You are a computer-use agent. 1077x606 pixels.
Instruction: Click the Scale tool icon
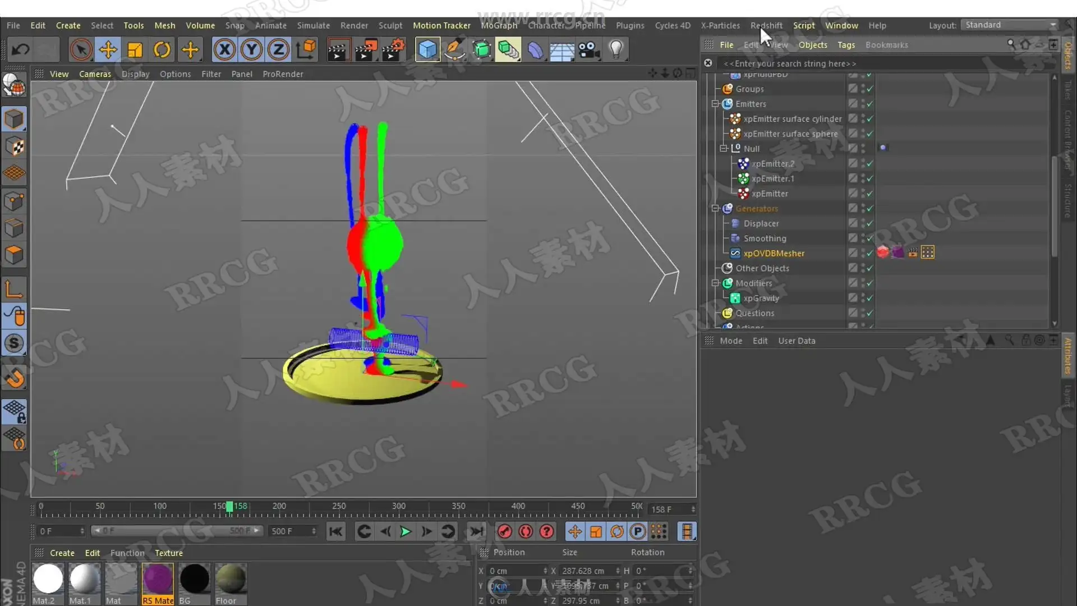[135, 50]
